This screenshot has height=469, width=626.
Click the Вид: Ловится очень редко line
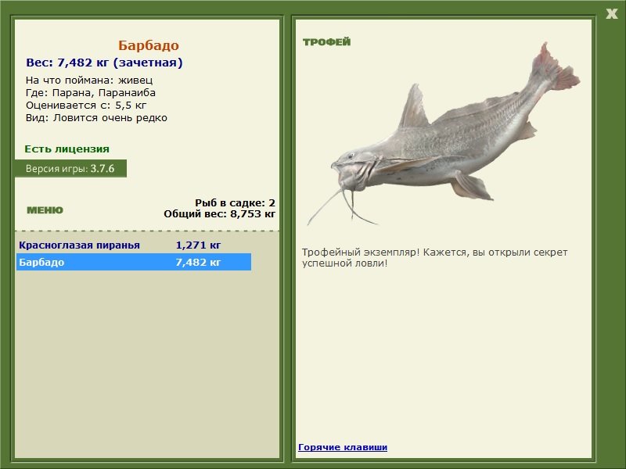point(96,118)
